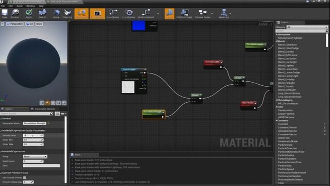This screenshot has width=330, height=186.
Task: Toggle the Live Update toolbar button
Action: [x=128, y=13]
